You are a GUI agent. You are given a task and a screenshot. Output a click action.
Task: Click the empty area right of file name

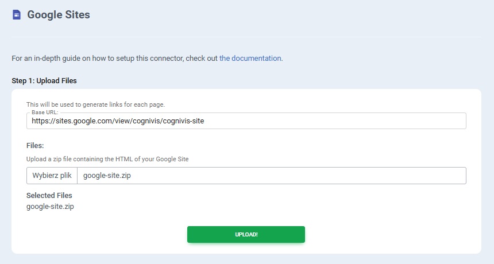(x=299, y=176)
